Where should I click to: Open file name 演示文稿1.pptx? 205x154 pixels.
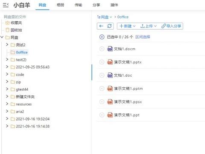128,62
